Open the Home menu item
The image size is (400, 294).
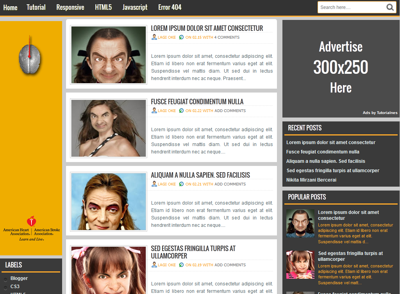click(10, 8)
